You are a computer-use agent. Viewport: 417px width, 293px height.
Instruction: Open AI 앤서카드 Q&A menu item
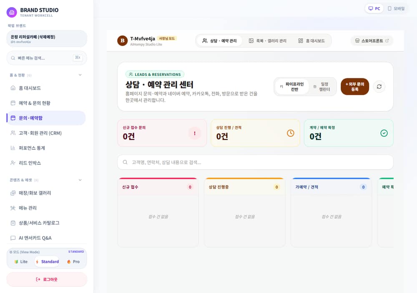(x=46, y=238)
